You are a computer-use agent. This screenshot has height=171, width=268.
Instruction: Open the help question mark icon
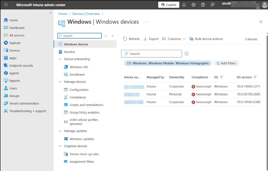tap(203, 5)
